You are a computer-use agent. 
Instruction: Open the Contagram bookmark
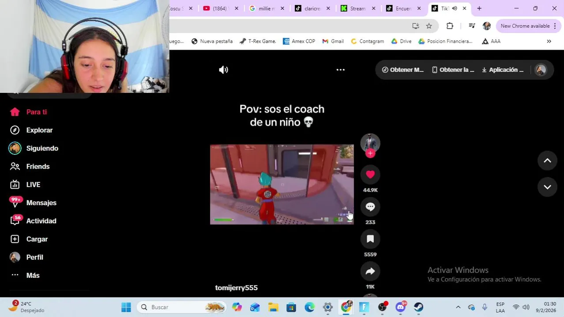point(367,41)
